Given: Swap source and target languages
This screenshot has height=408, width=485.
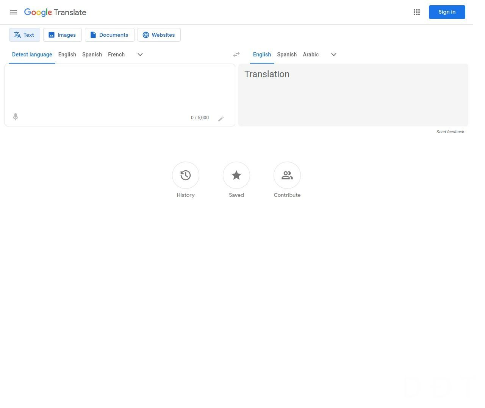Looking at the screenshot, I should [x=236, y=55].
